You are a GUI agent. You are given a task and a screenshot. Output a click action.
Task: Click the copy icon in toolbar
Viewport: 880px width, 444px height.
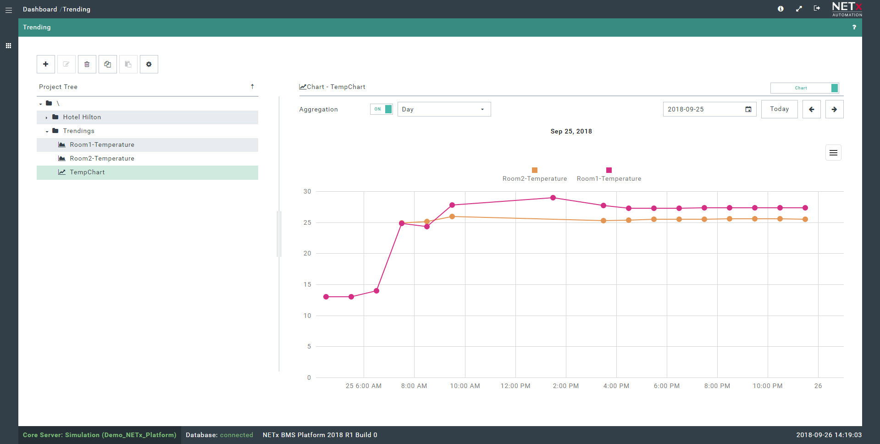[108, 64]
